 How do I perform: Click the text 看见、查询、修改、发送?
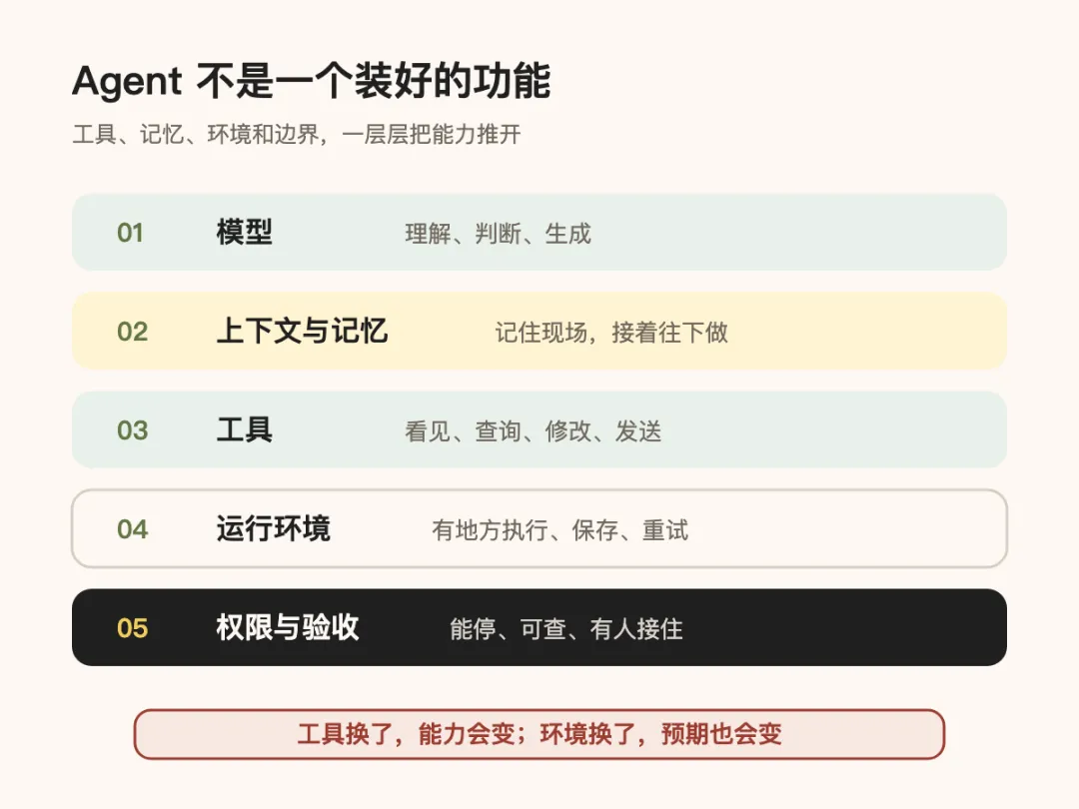coord(534,431)
